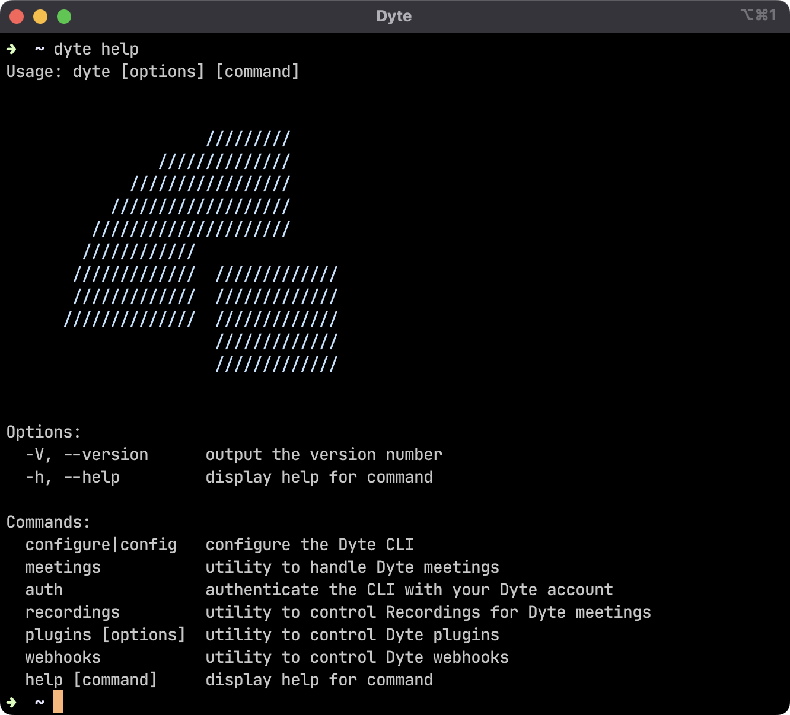Select the 'help [command]' entry in Commands

pos(91,679)
